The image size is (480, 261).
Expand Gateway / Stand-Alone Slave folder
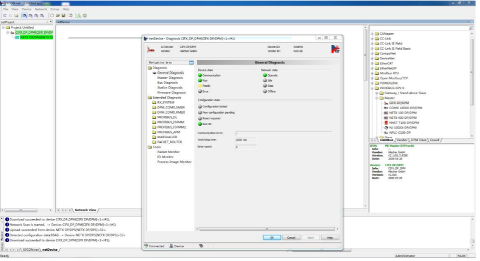(x=377, y=93)
